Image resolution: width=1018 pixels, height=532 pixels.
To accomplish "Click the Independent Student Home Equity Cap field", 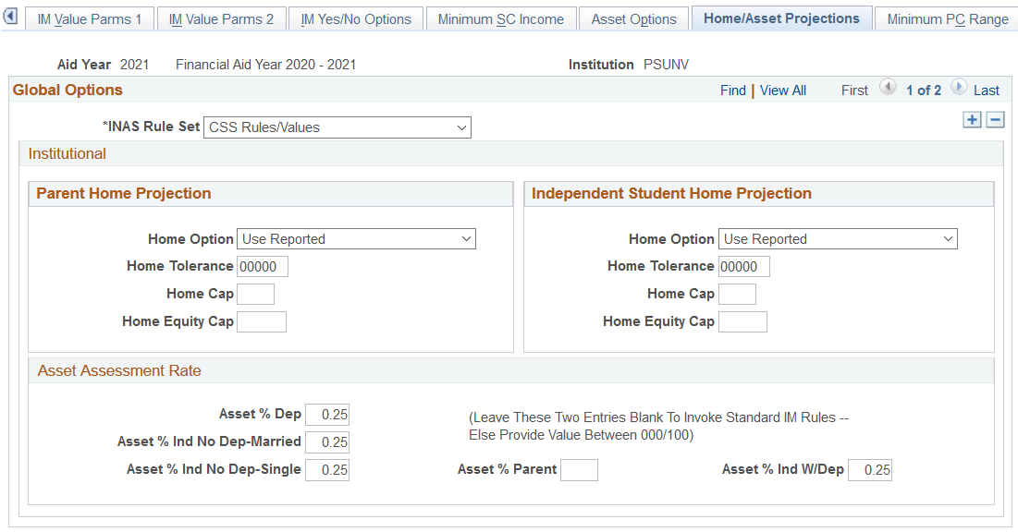I will point(742,321).
